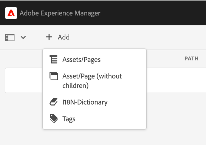Select the Assets/Pages menu entry text
Viewport: 206px width, 145px height.
pos(81,60)
